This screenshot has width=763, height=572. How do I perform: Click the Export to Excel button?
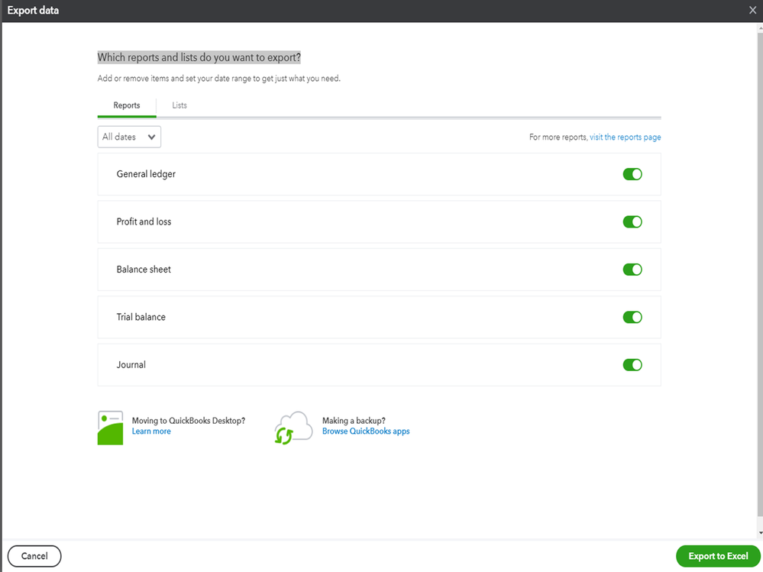[718, 556]
